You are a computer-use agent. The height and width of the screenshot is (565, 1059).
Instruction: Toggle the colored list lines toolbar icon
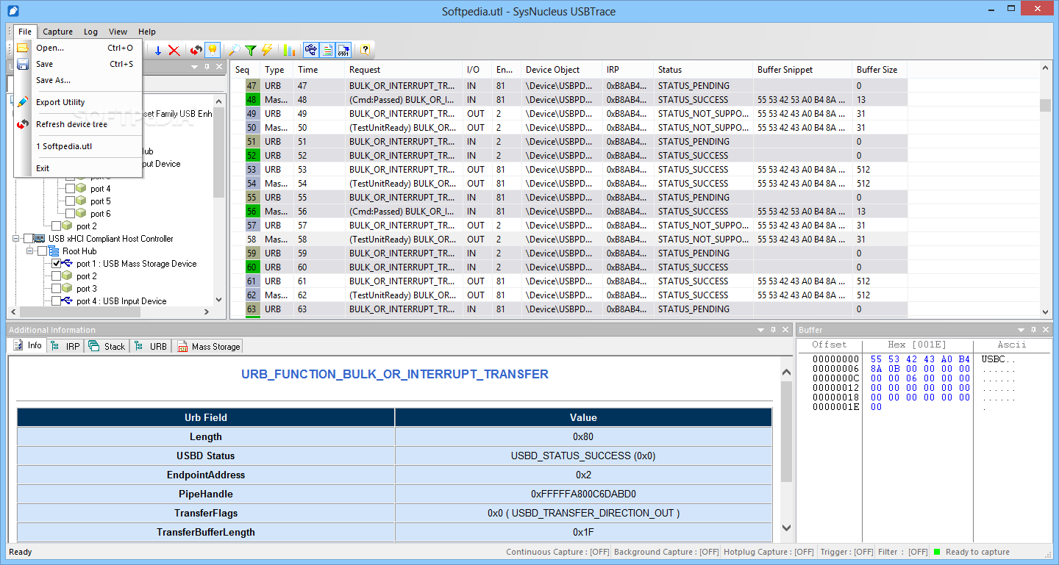[x=327, y=50]
